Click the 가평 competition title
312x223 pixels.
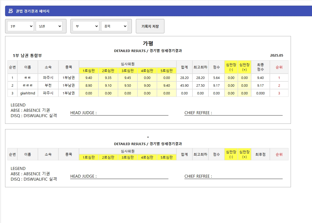pyautogui.click(x=148, y=43)
